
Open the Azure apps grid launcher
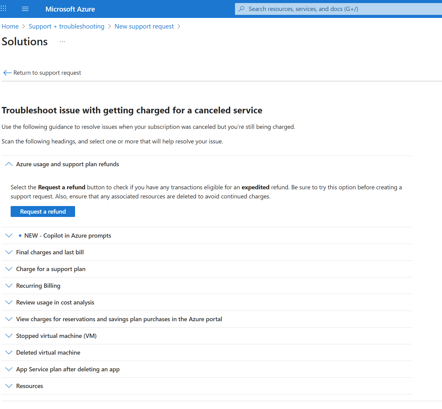click(x=4, y=9)
